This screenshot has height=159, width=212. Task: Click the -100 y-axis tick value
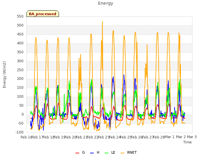click(x=19, y=132)
